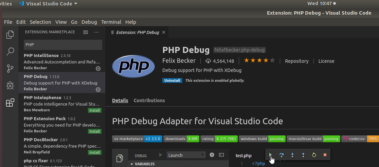The height and width of the screenshot is (167, 379).
Task: Select PHP Debug in extension list
Action: pyautogui.click(x=62, y=83)
